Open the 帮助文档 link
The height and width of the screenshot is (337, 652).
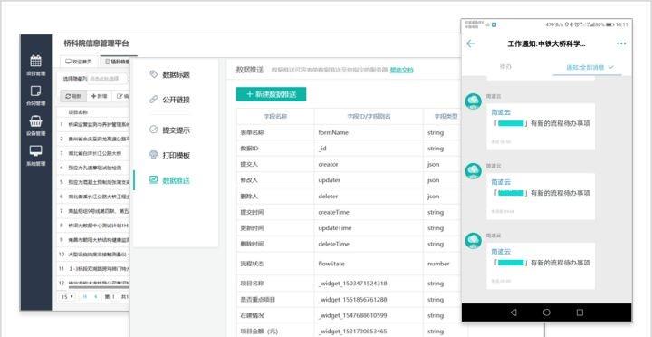402,70
